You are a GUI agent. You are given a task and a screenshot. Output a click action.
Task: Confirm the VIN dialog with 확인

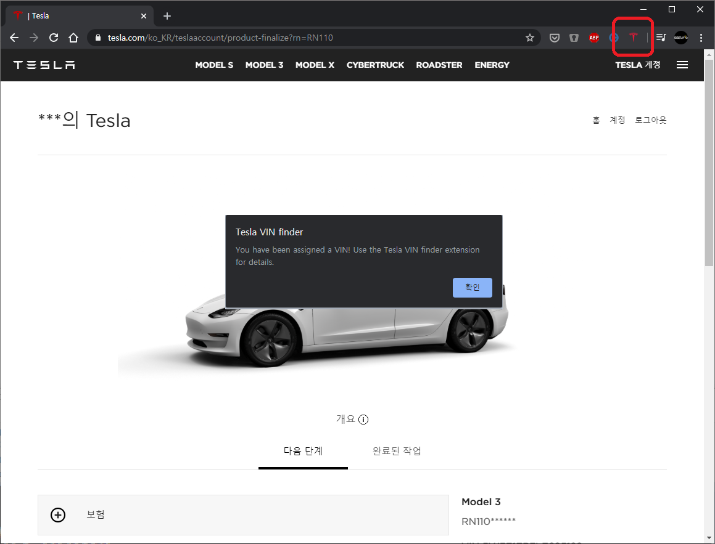tap(473, 288)
